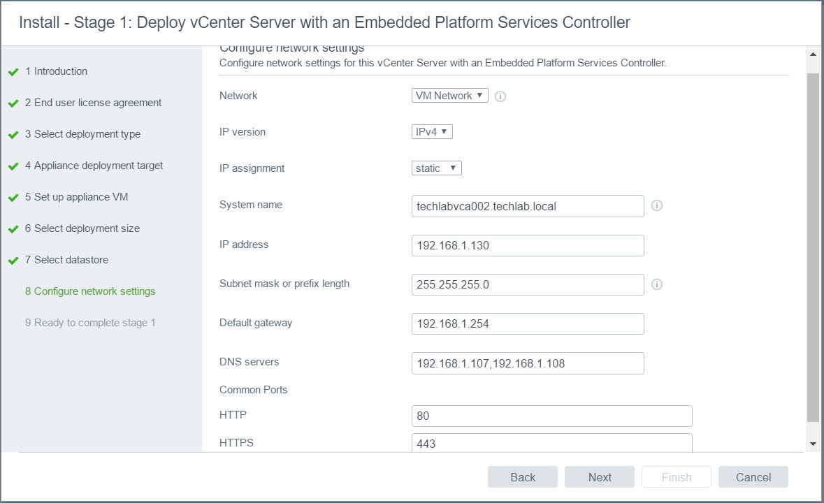Open the VM Network dropdown
This screenshot has width=824, height=503.
450,96
